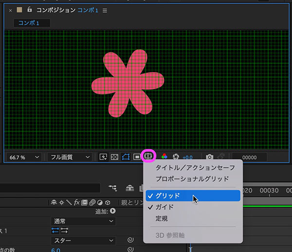This screenshot has width=292, height=252.
Task: Uncheck ガイド in the popup menu
Action: click(193, 207)
